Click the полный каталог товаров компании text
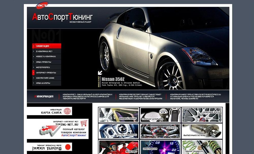This screenshot has width=254, height=154. click(74, 132)
